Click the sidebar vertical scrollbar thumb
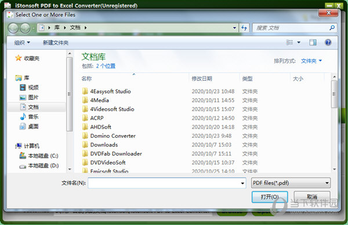Screen dimensions: 348x225 (x=69, y=94)
